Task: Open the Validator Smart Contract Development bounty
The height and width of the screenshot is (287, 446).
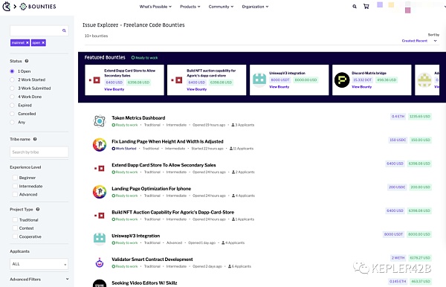Action: [x=152, y=259]
